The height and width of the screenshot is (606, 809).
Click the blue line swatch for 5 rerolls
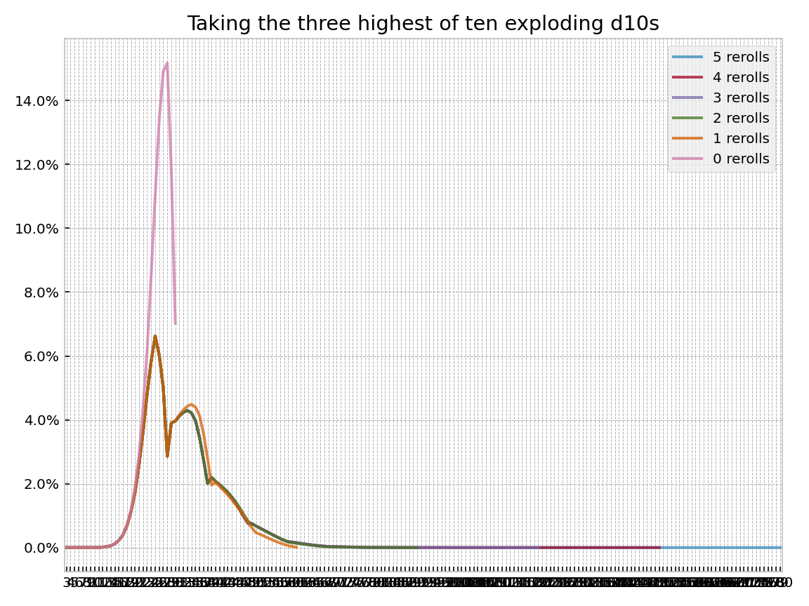point(688,58)
